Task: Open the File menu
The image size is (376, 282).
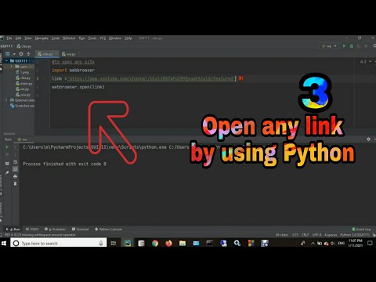Action: [x=9, y=38]
